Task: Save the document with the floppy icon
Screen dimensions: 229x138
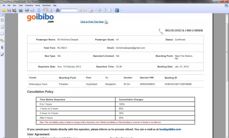Action: (x=9, y=10)
